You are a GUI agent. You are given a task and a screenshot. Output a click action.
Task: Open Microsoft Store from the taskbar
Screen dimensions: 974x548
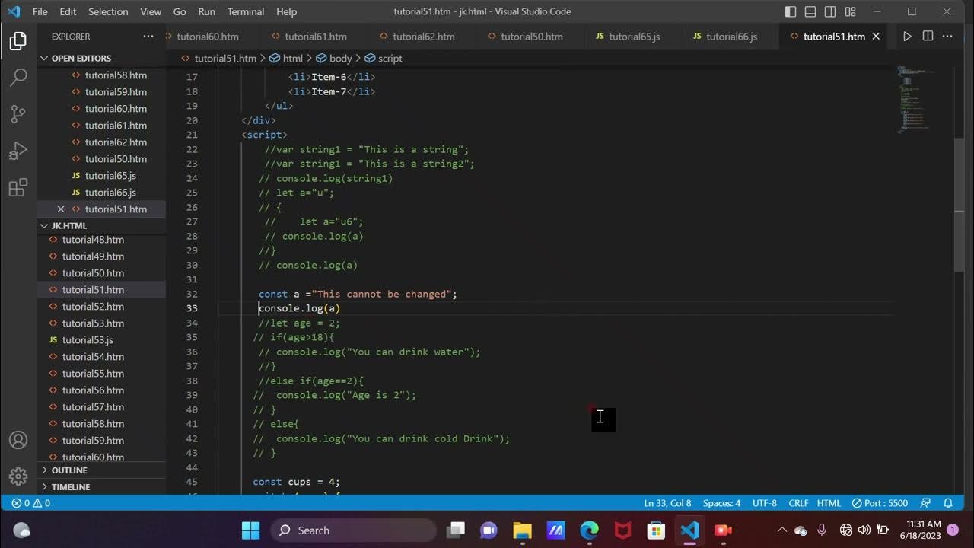pyautogui.click(x=656, y=530)
